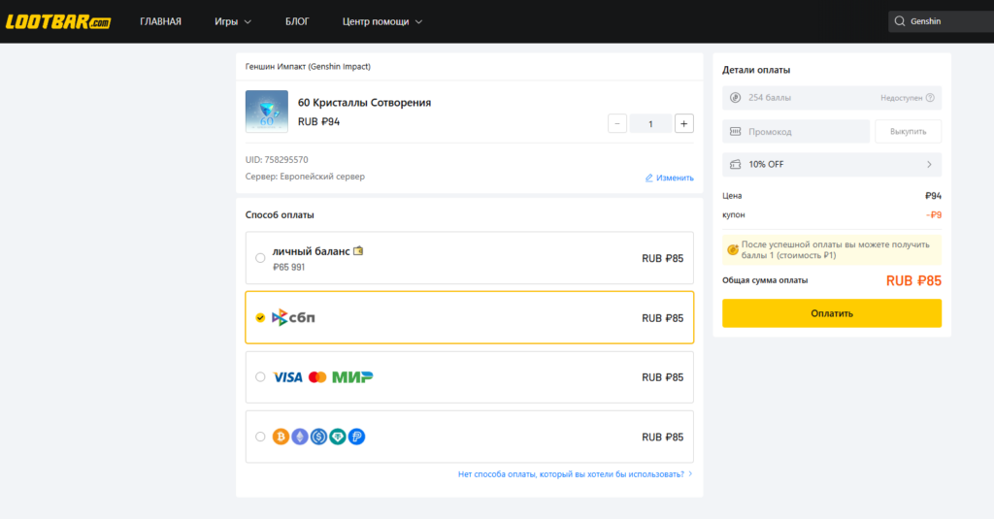Viewport: 994px width, 519px height.
Task: Go to the ГЛАВНАЯ page
Action: point(160,21)
